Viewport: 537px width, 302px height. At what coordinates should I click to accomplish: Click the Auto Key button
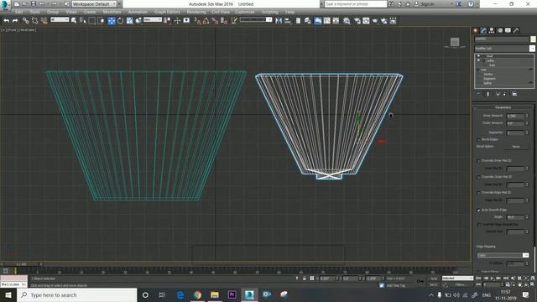pos(435,279)
